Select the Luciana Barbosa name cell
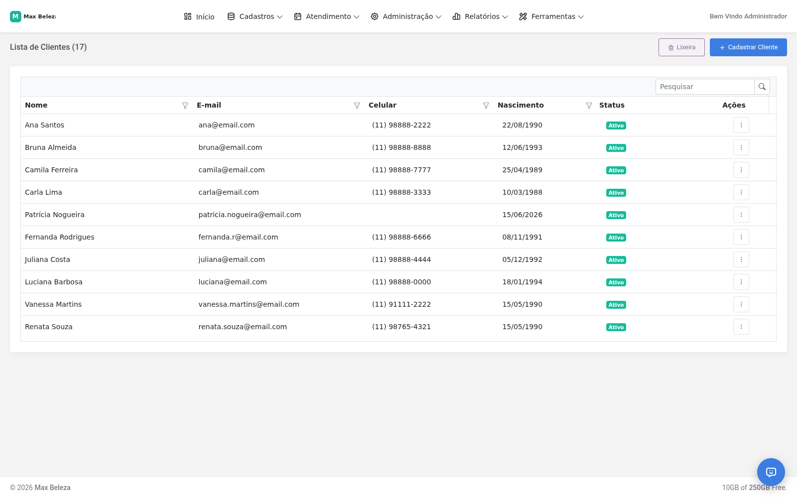Viewport: 797px width, 498px height. pyautogui.click(x=54, y=282)
